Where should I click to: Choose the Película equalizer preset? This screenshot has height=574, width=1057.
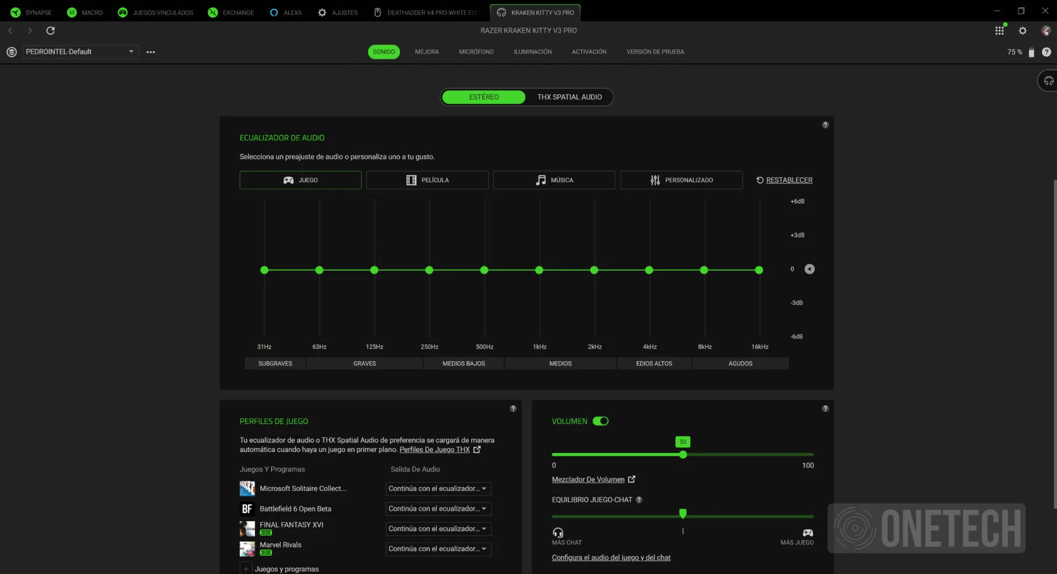tap(427, 180)
